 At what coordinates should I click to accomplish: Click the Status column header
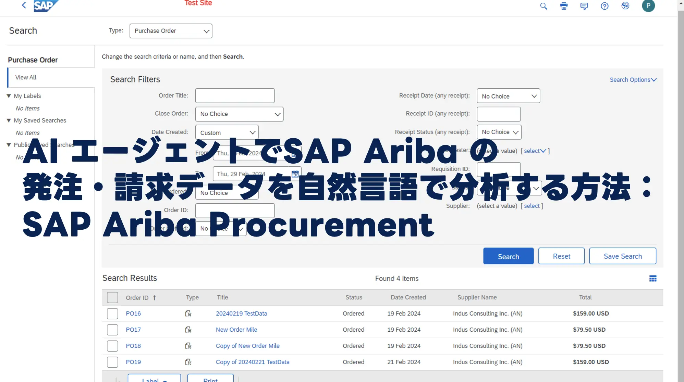(354, 297)
